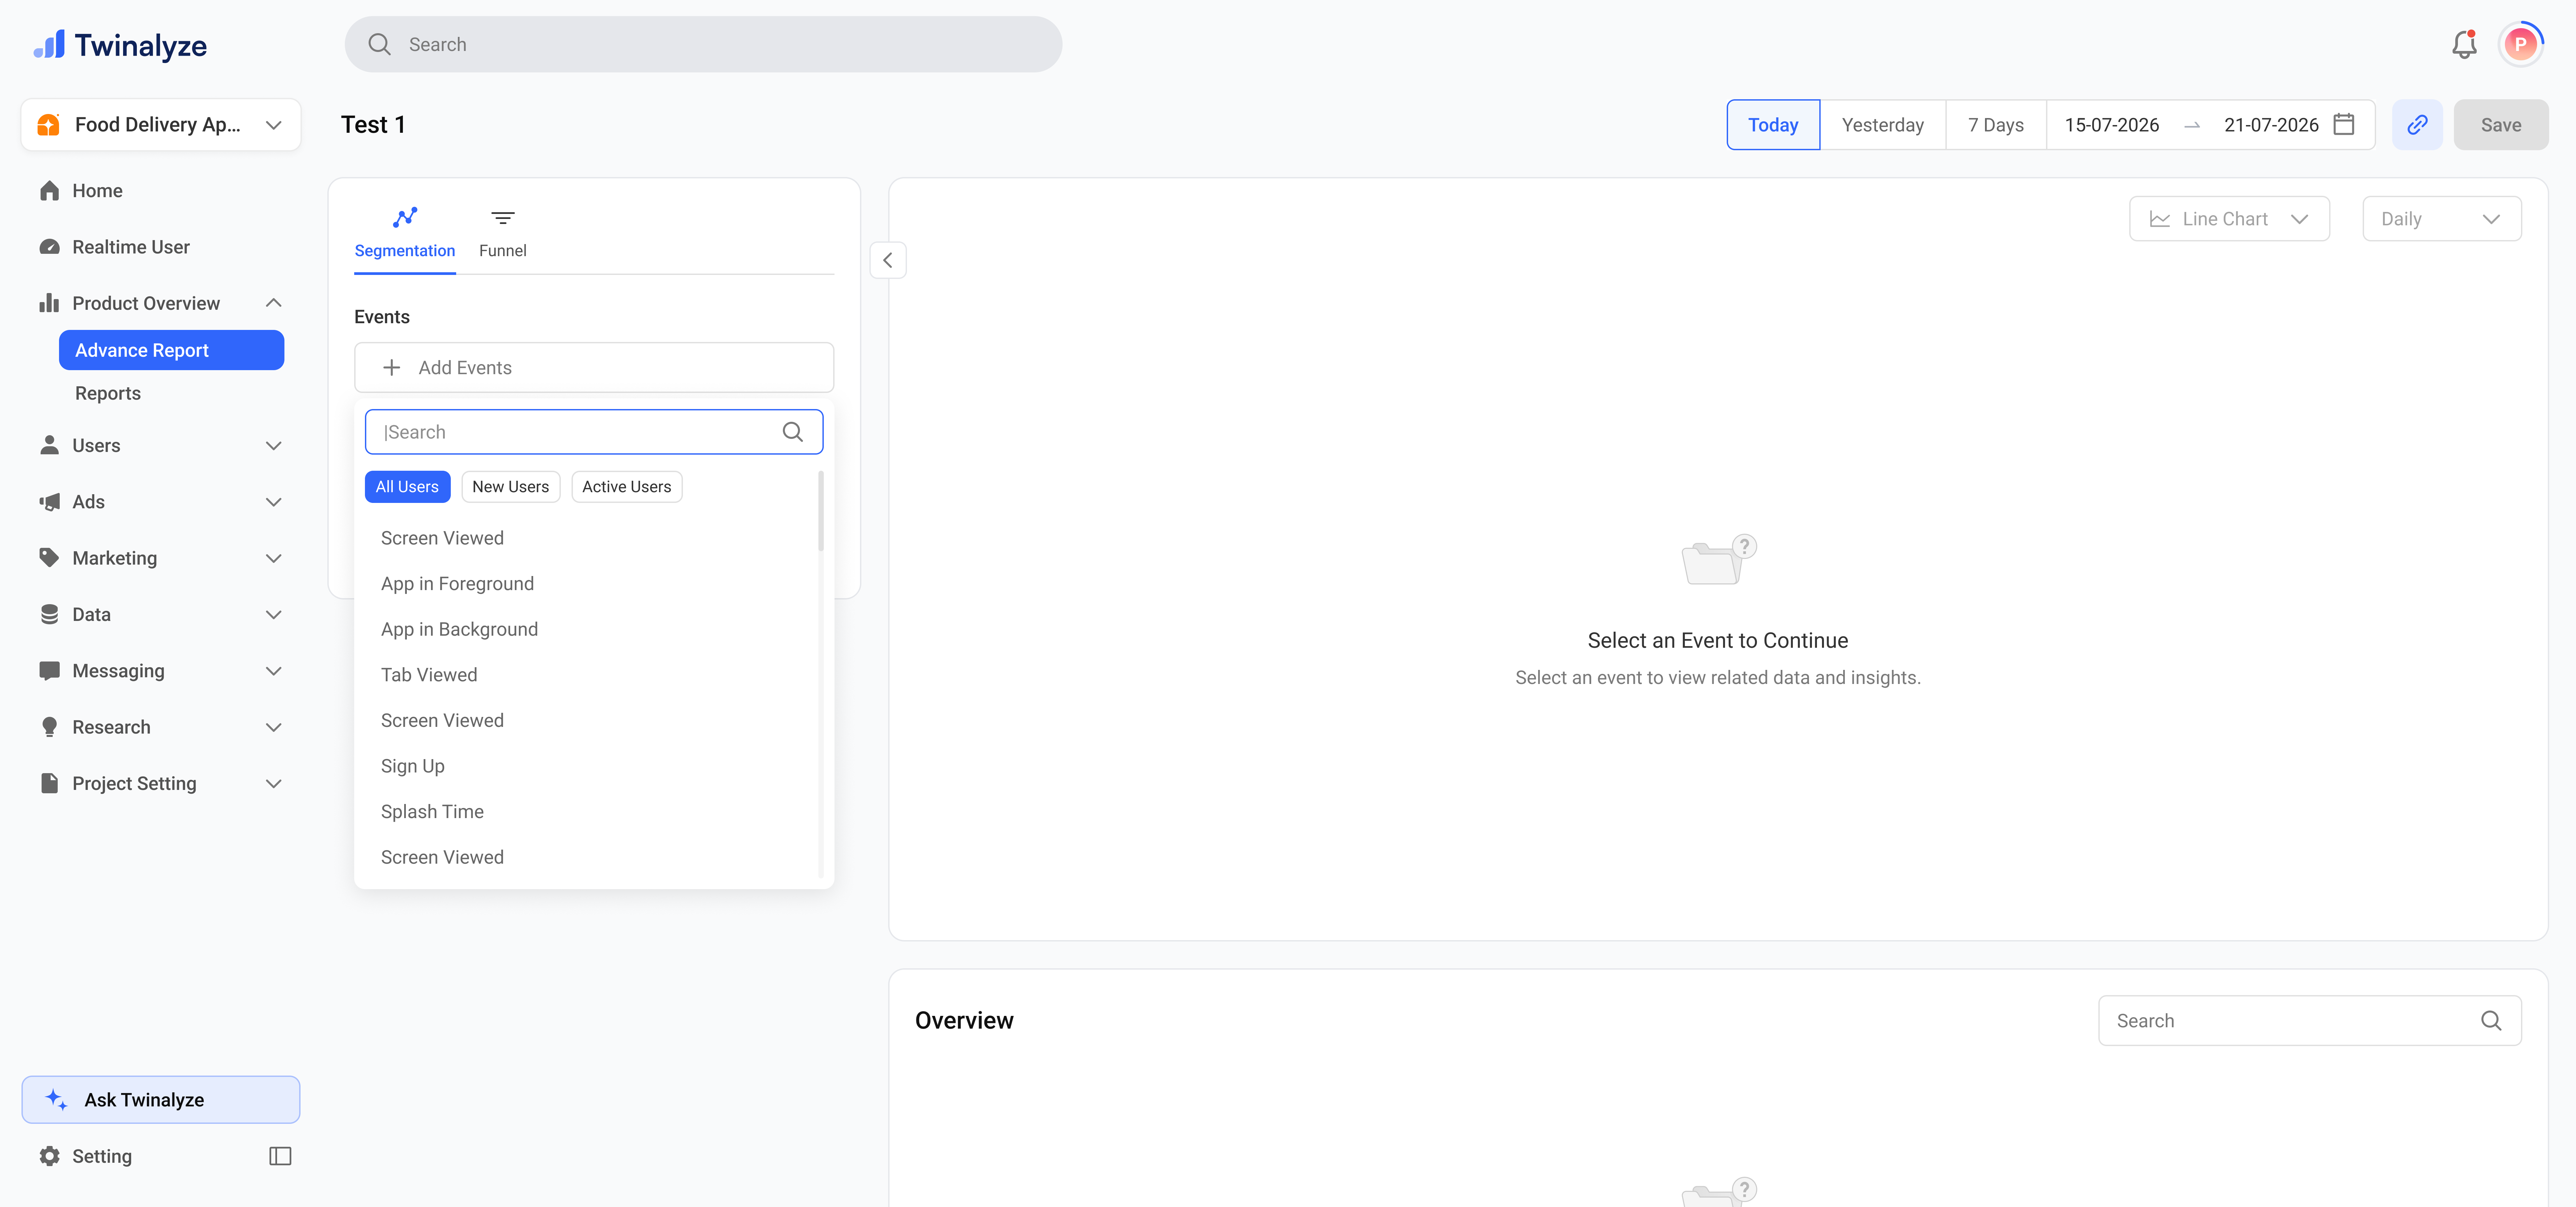
Task: Expand the Research menu chevron
Action: click(x=273, y=728)
